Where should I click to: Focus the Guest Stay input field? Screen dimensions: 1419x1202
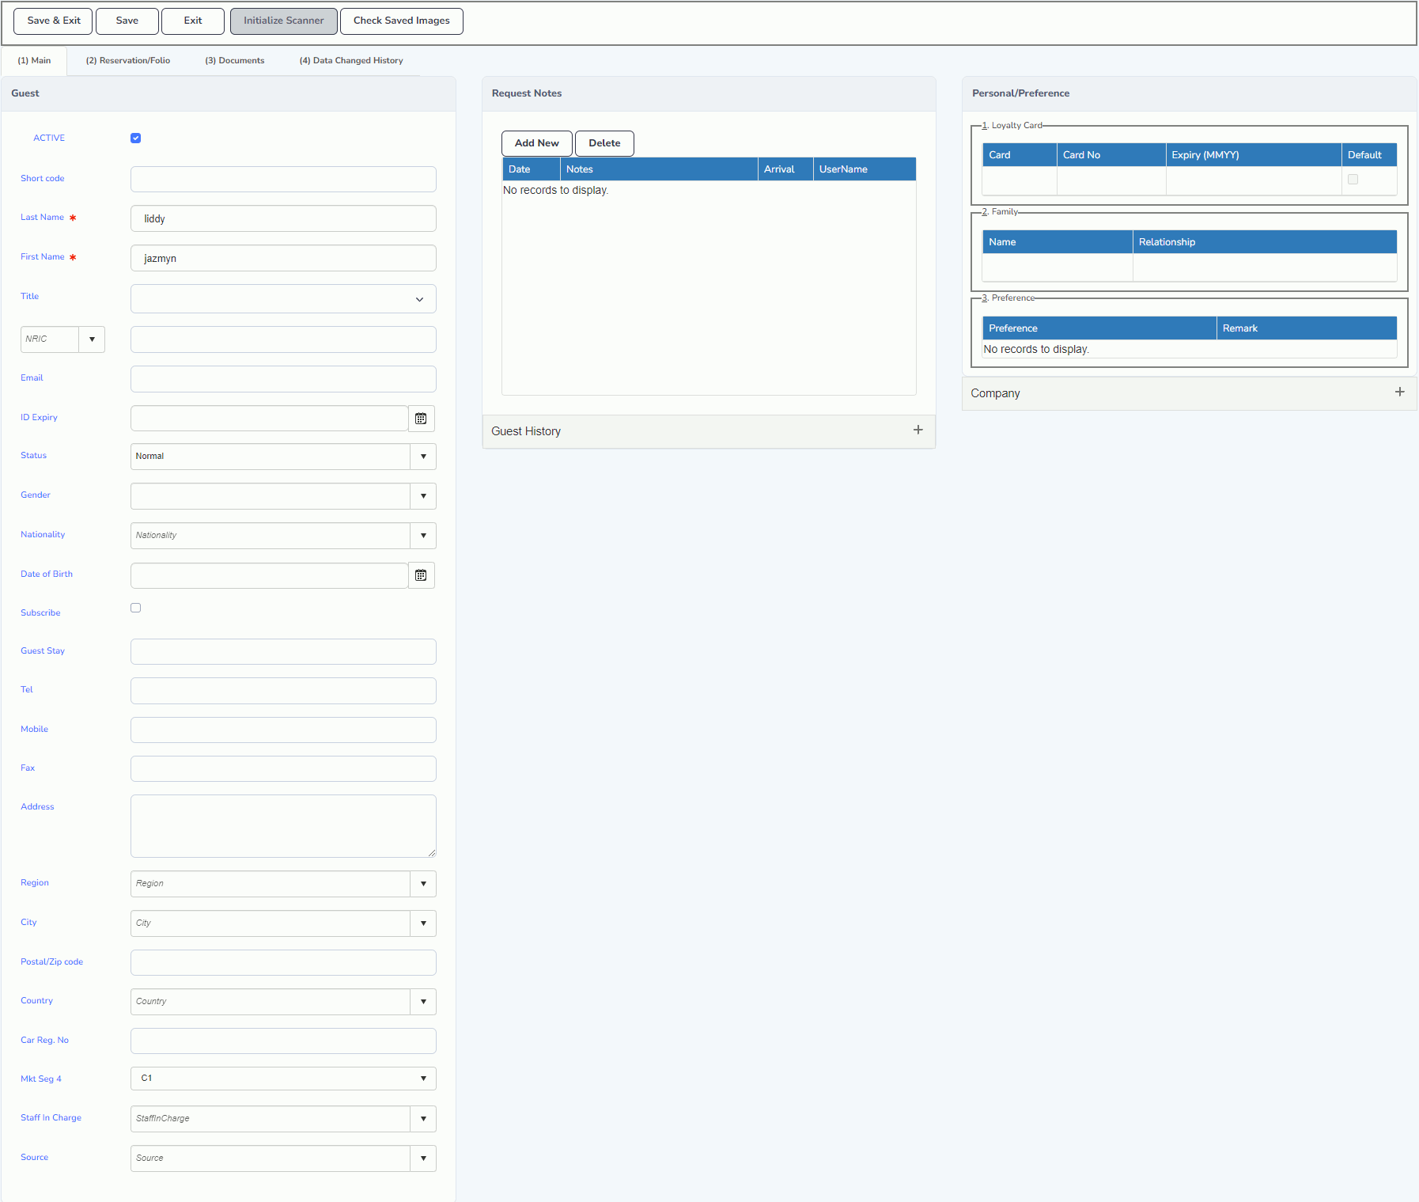click(x=283, y=652)
